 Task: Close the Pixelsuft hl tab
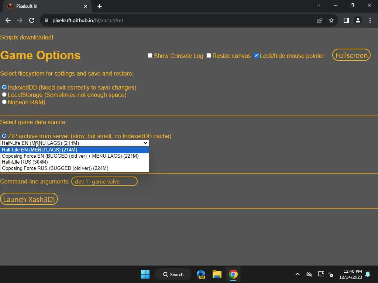(x=86, y=6)
